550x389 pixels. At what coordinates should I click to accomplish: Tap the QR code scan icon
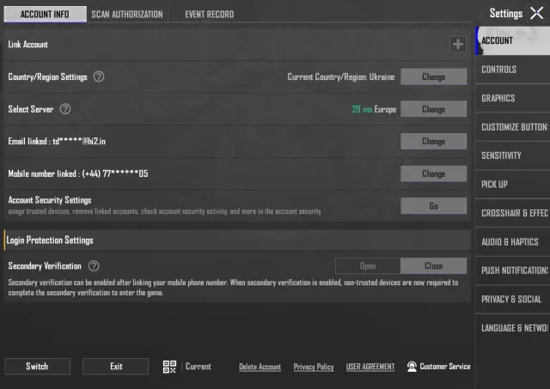click(x=169, y=367)
